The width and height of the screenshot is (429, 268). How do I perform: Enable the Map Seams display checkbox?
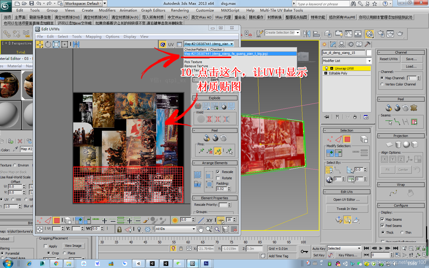pos(382,219)
